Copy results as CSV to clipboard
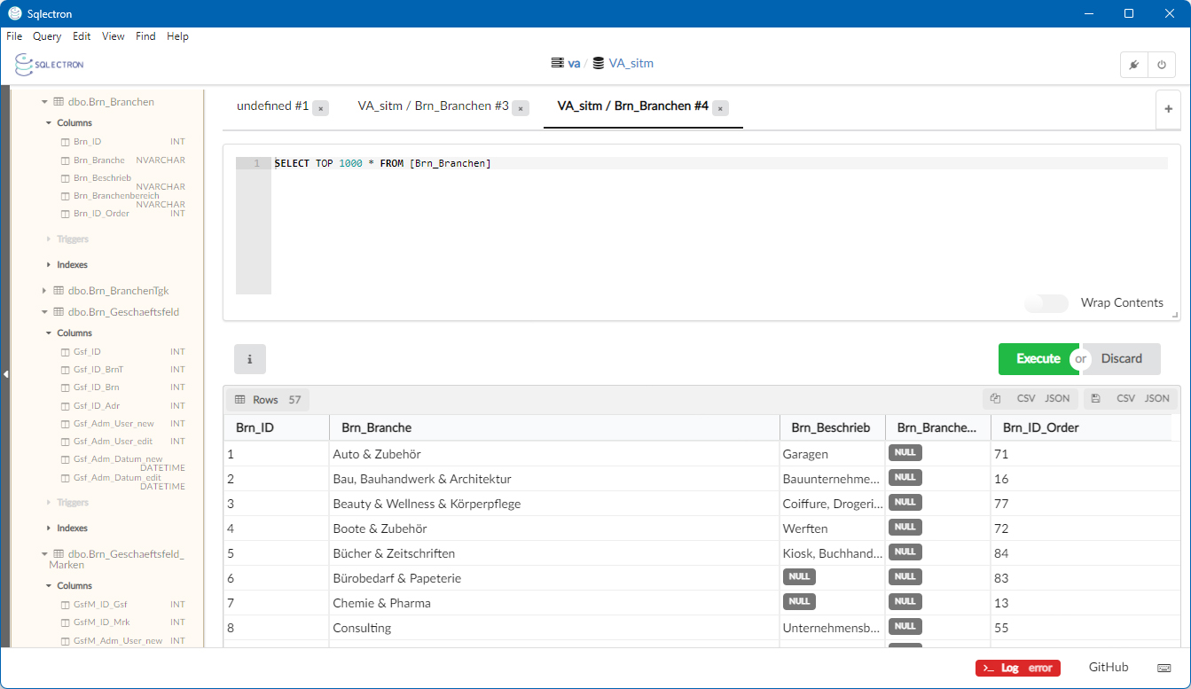Viewport: 1191px width, 689px height. 1026,399
